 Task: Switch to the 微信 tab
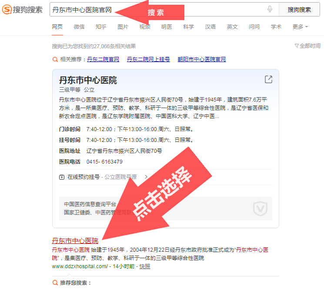click(x=79, y=27)
